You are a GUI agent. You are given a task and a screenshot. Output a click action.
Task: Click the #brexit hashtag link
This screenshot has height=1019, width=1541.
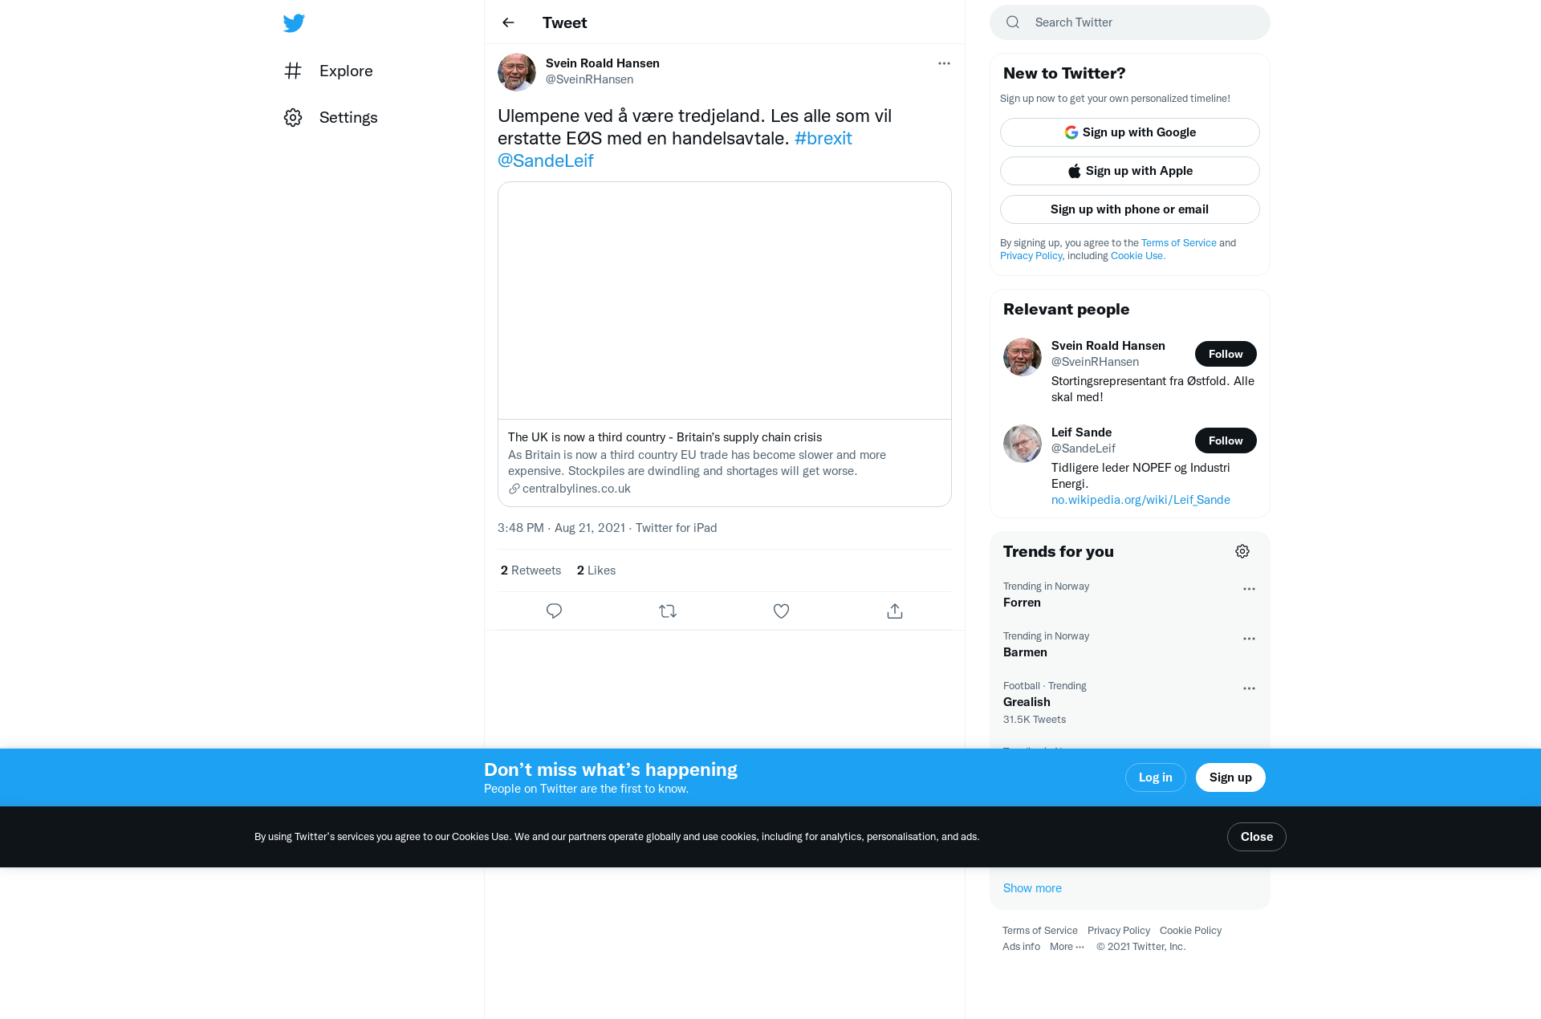point(823,138)
